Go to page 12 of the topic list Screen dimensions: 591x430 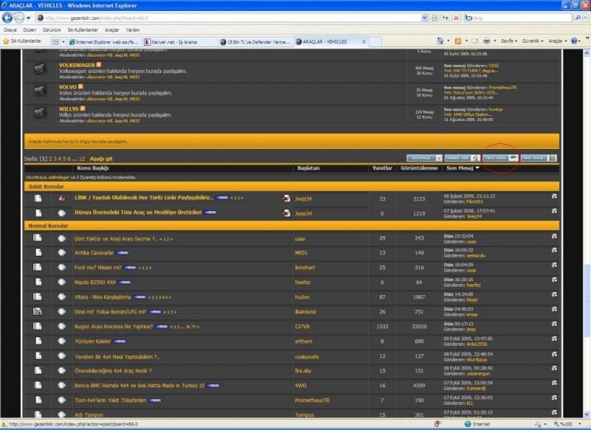(82, 159)
